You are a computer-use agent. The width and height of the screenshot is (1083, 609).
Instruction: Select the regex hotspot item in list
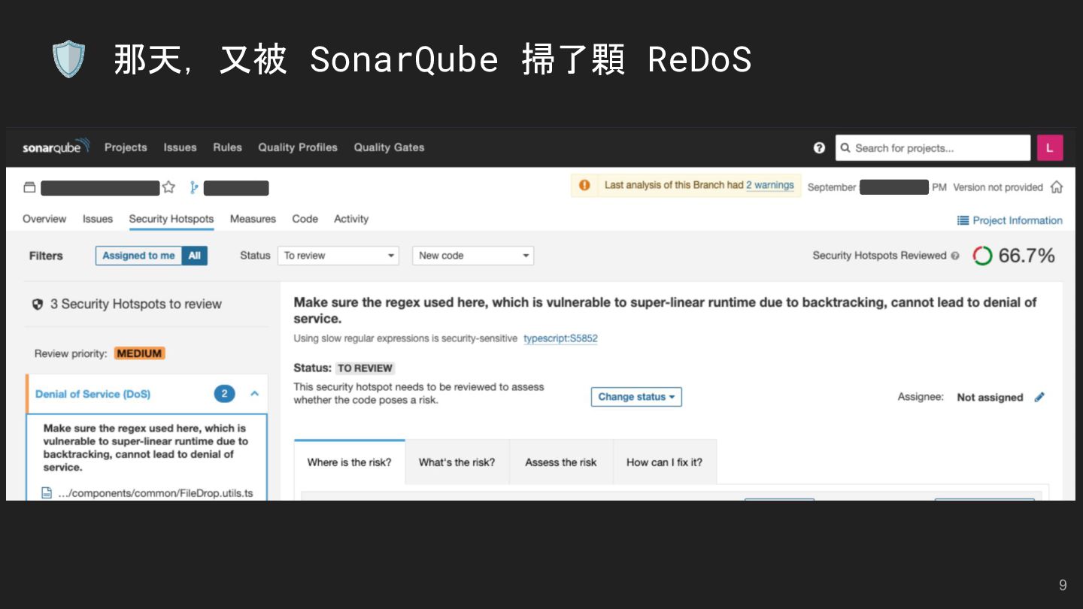coord(147,457)
